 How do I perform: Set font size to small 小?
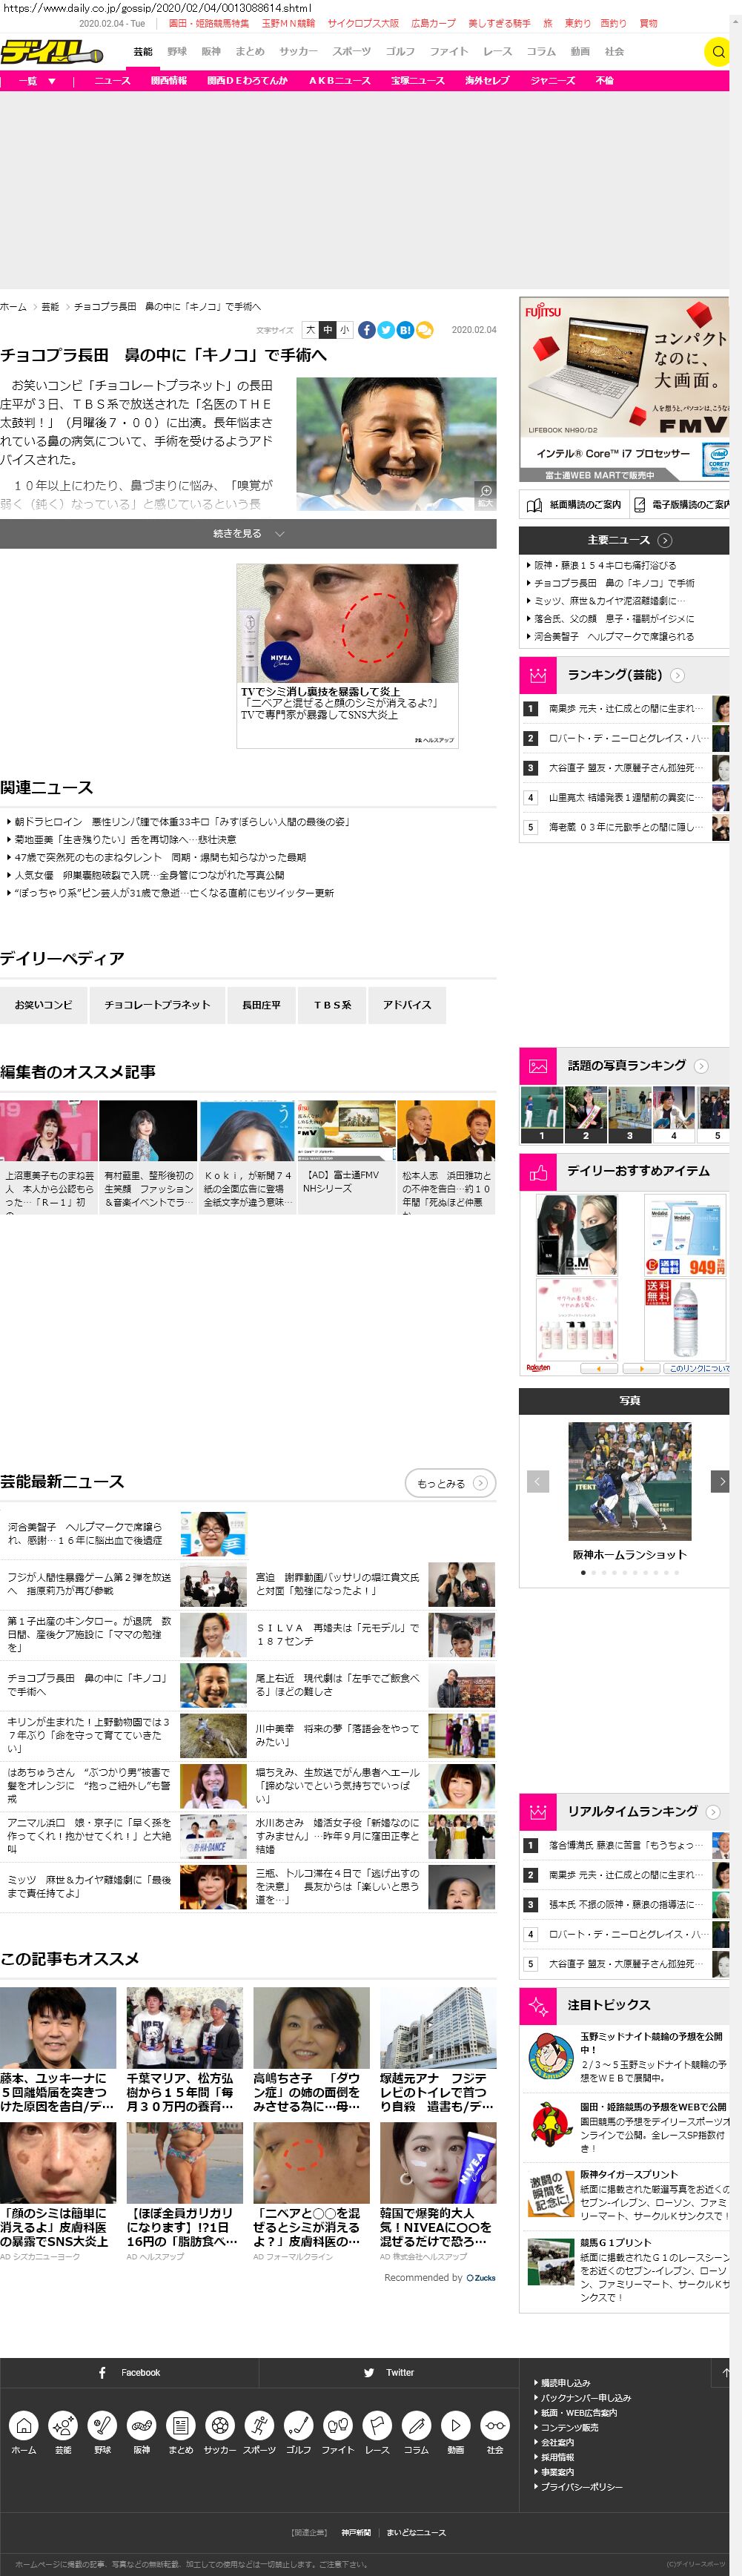pyautogui.click(x=344, y=330)
